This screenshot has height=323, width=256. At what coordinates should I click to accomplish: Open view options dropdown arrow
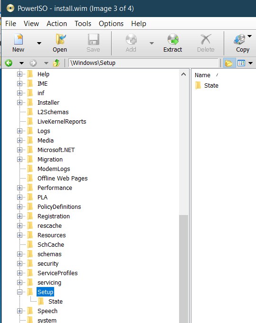pos(251,63)
